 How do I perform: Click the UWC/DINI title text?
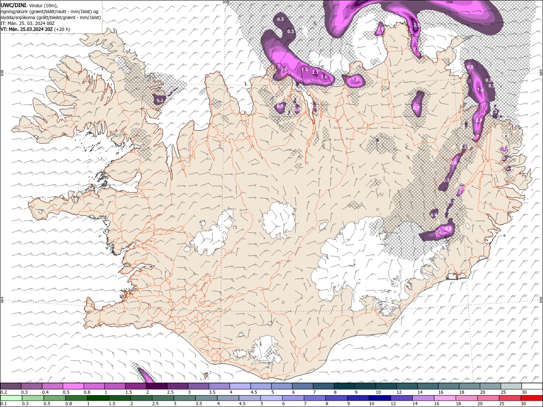click(x=14, y=5)
